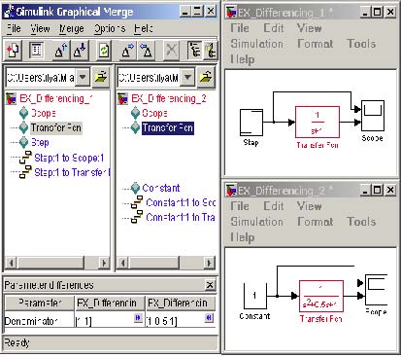Toggle the tree view toolbar icon
The height and width of the screenshot is (357, 401).
tap(195, 51)
